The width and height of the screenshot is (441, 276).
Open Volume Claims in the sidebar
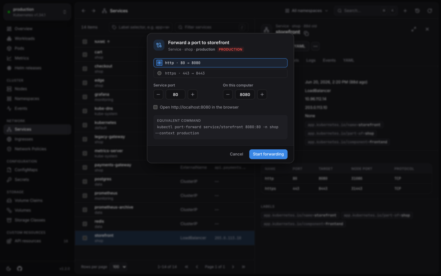pyautogui.click(x=37, y=200)
